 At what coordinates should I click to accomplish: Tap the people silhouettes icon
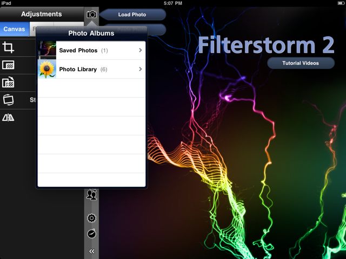[91, 194]
